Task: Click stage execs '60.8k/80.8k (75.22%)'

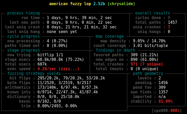Action: [61, 59]
